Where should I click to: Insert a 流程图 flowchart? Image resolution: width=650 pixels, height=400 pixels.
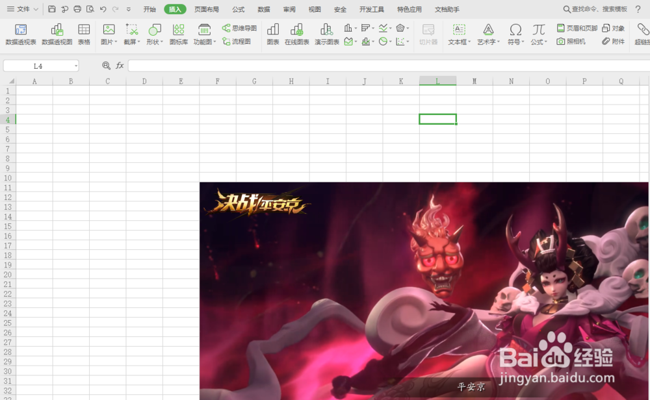(x=237, y=42)
